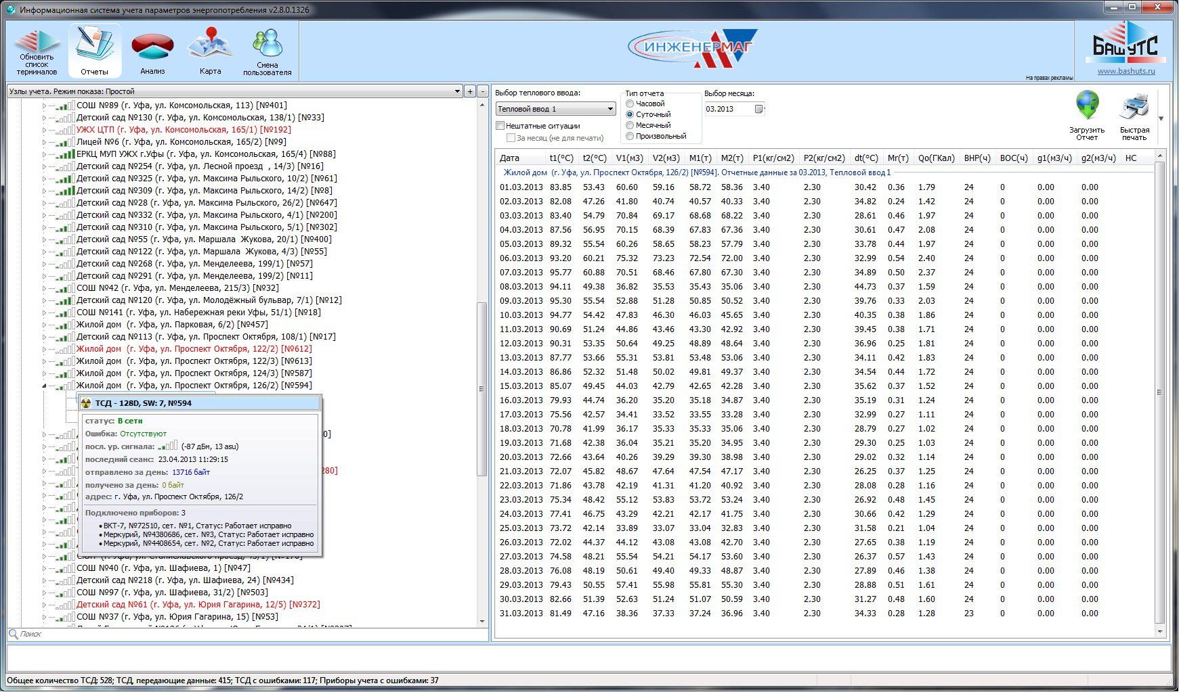Toggle За месяц (не для печати) checkbox
The image size is (1179, 692).
511,138
